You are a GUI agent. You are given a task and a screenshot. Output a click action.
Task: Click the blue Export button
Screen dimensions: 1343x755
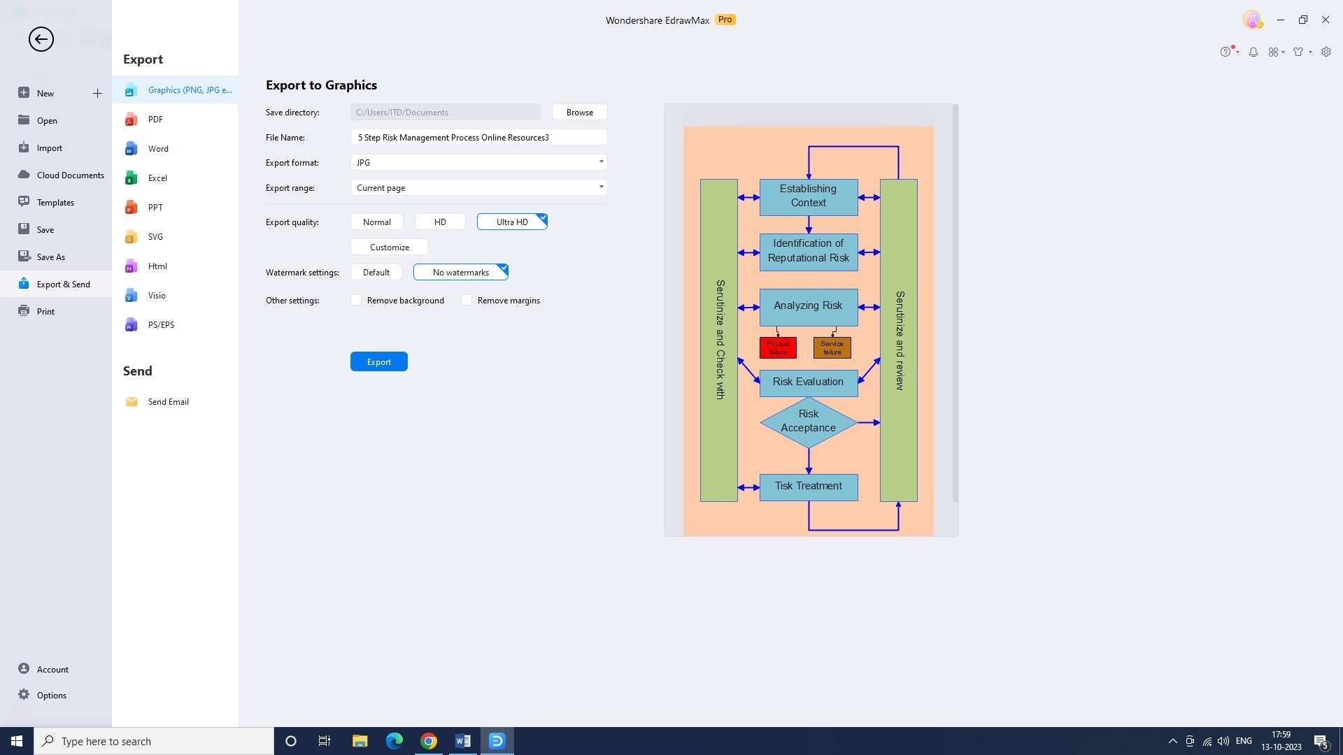point(378,362)
